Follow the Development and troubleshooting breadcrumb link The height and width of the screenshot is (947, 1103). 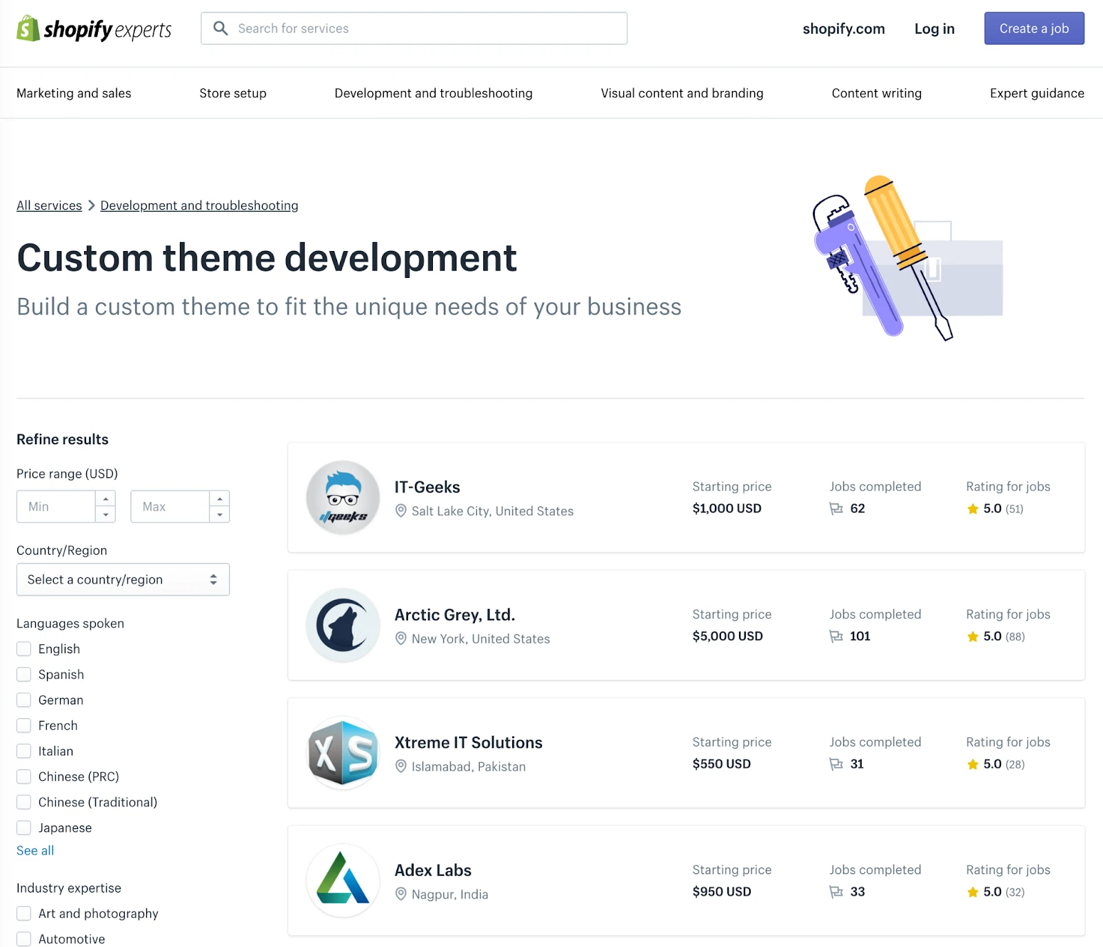(x=199, y=206)
